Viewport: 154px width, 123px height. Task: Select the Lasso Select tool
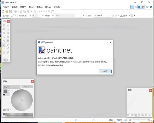[4, 29]
